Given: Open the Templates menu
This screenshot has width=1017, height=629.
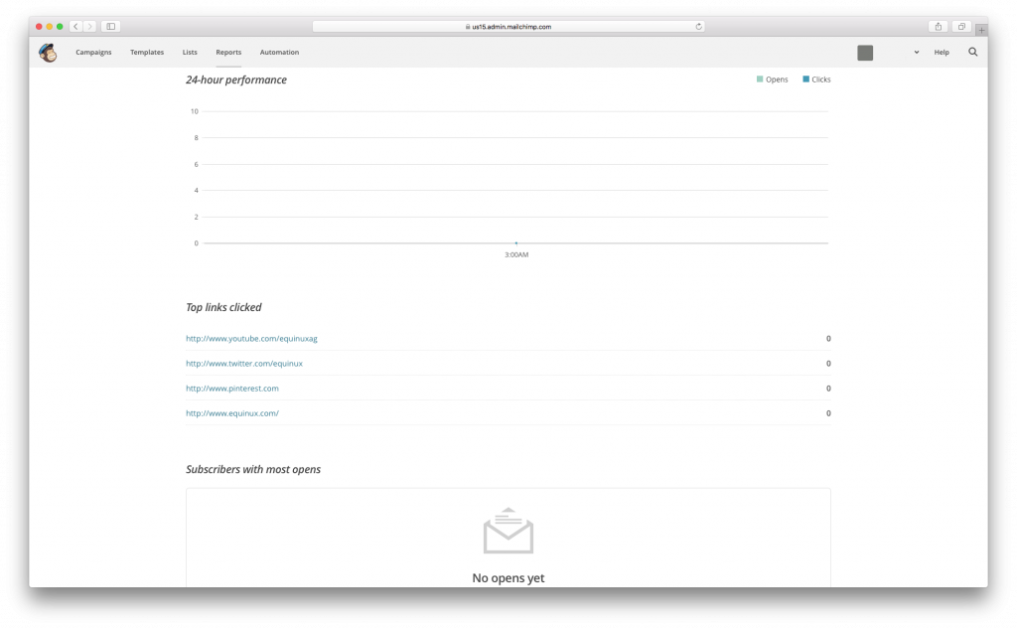Looking at the screenshot, I should click(147, 52).
